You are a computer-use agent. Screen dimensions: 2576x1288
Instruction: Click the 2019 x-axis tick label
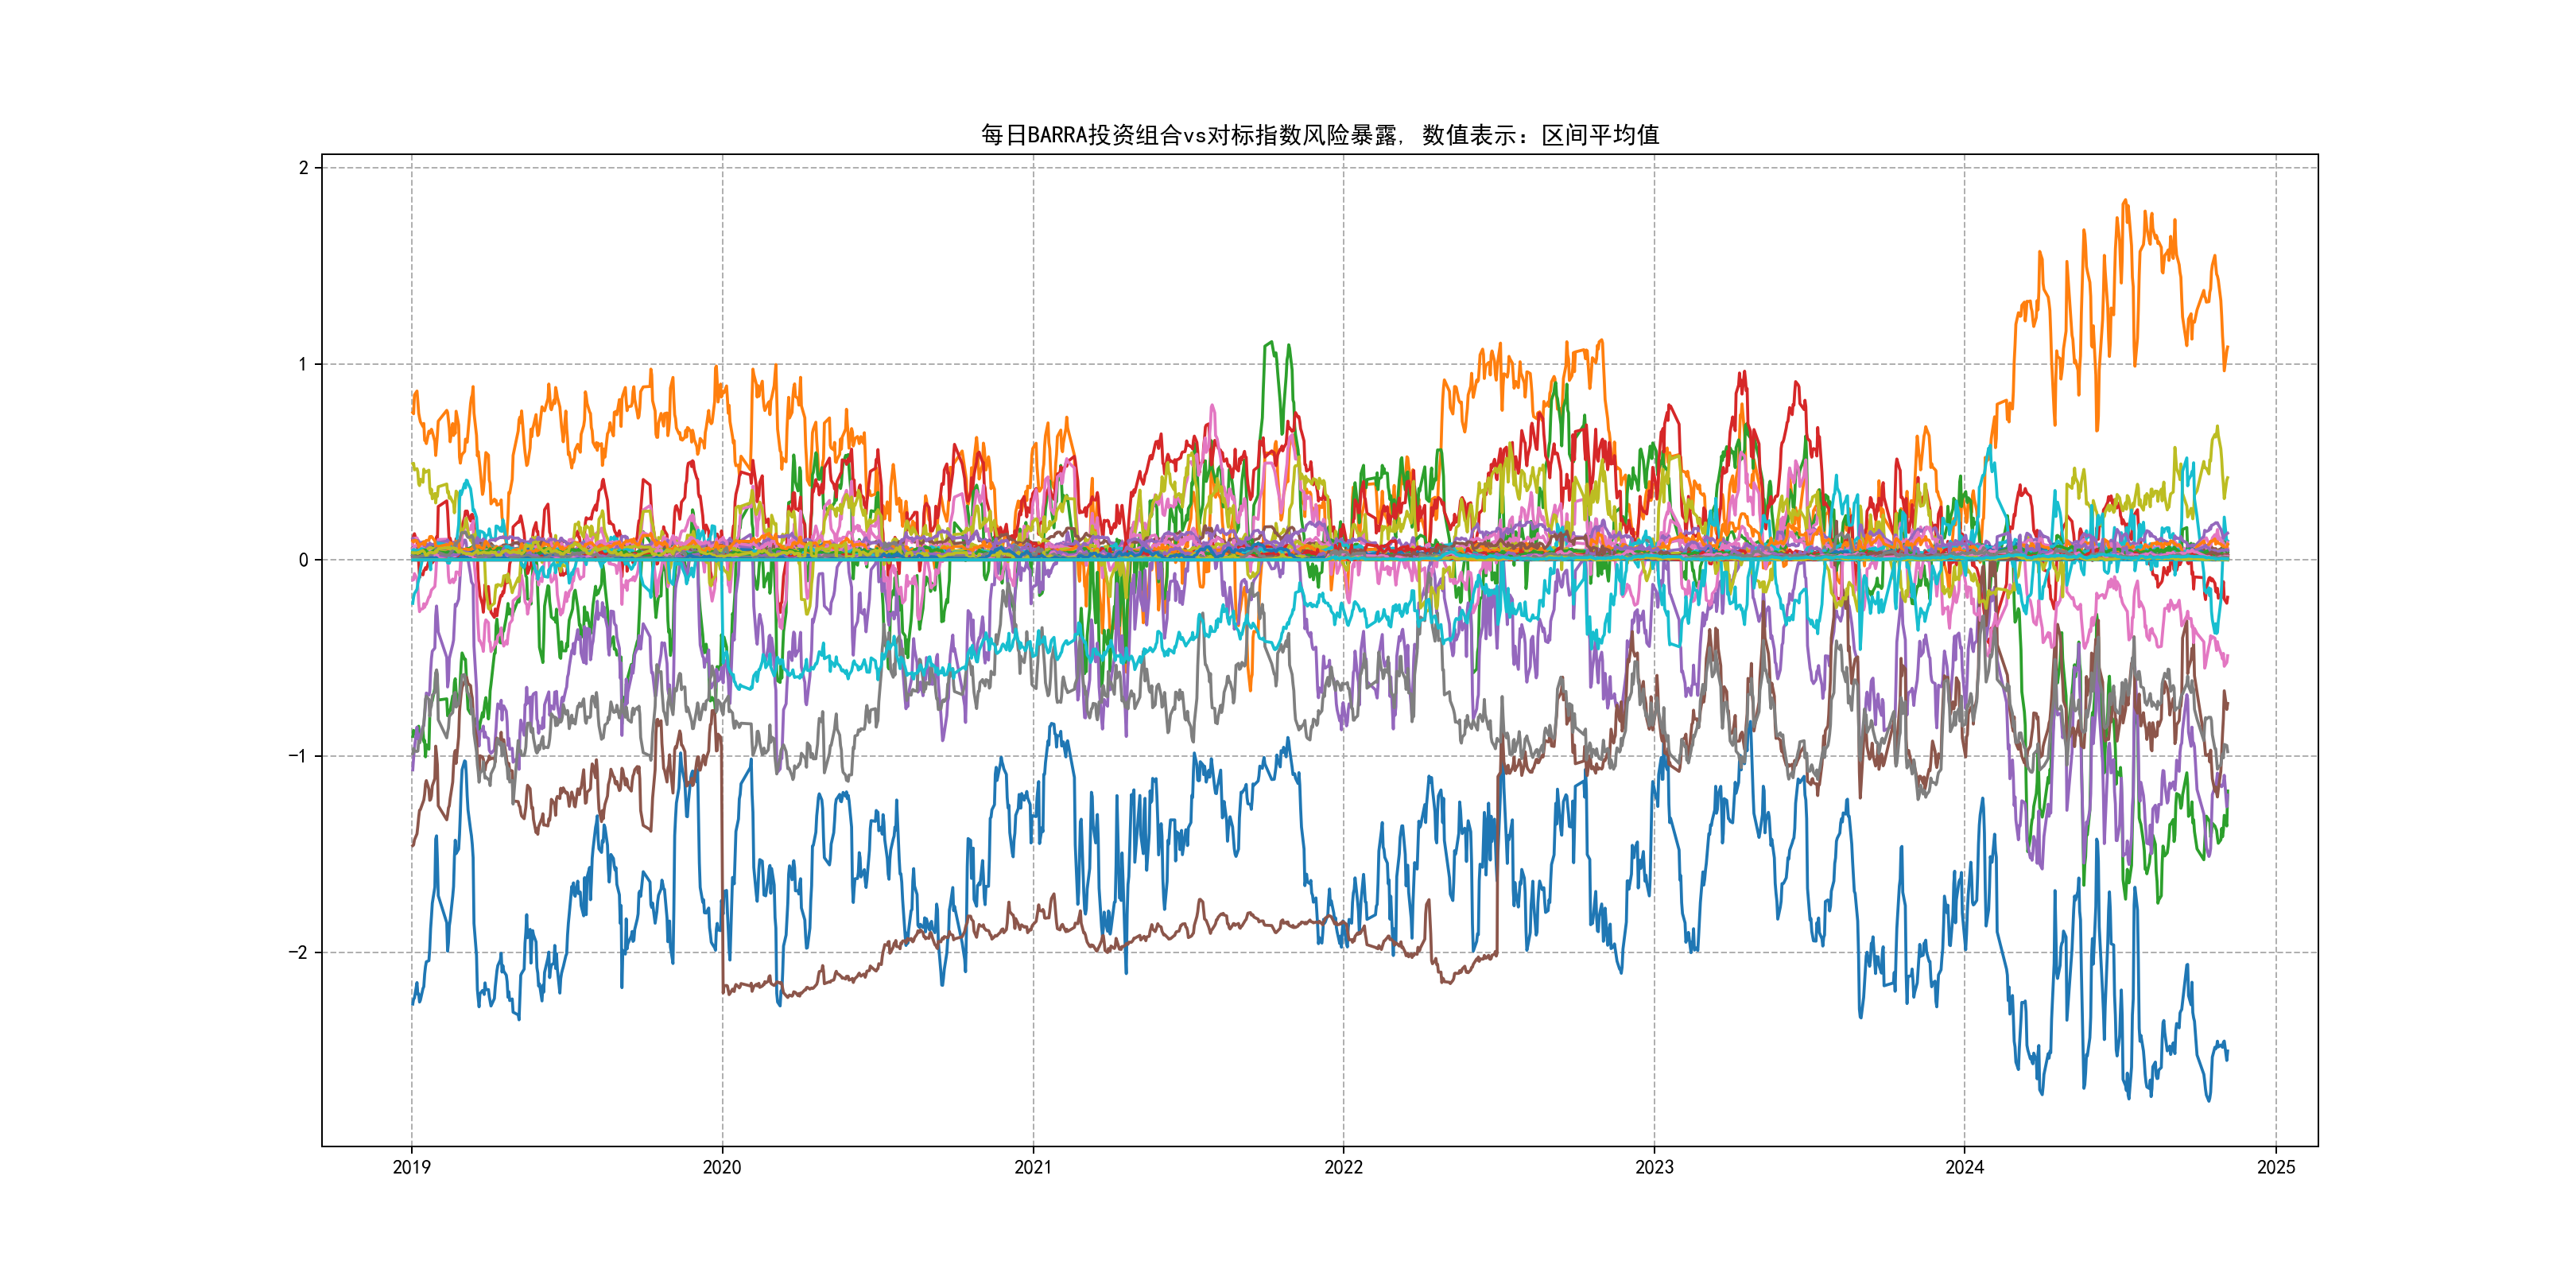click(x=411, y=1167)
